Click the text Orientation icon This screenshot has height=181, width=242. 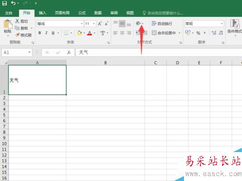[138, 23]
